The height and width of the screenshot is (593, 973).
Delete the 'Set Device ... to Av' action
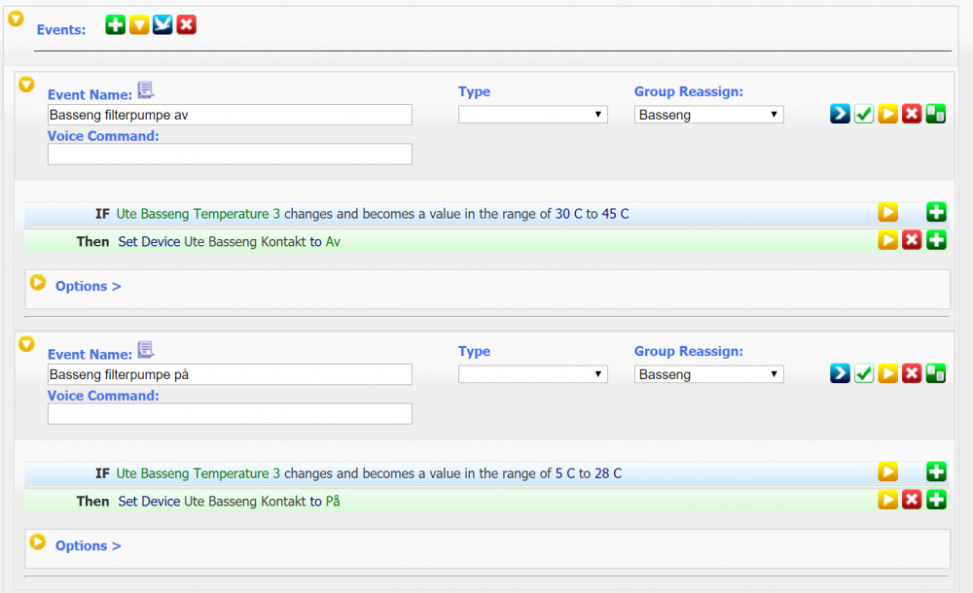tap(912, 239)
